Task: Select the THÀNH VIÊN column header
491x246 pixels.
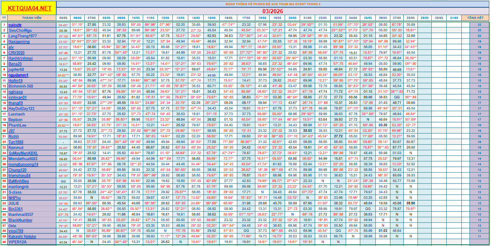Action: coord(32,18)
